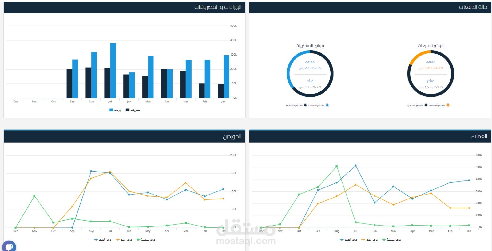Toggle المبالغ المتأخرة legend under فواتير المشتريات

click(296, 105)
